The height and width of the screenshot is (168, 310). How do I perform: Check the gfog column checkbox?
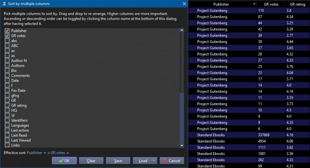coord(7,95)
